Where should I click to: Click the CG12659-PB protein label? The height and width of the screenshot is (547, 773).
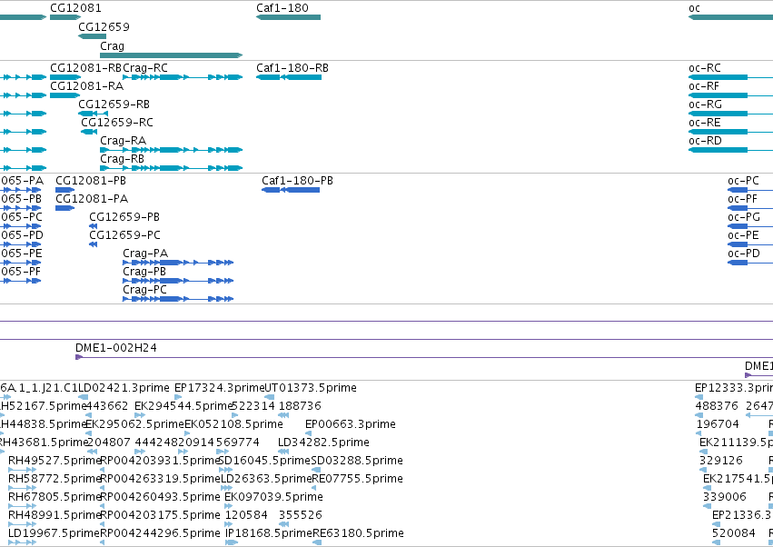point(124,217)
